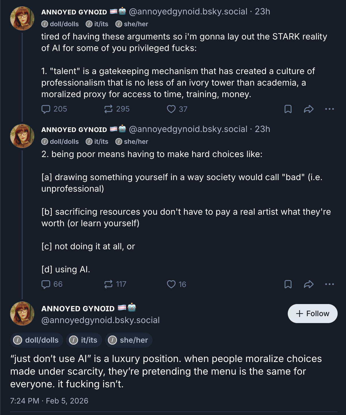Repost the first post with 295 reposts
The width and height of the screenshot is (346, 415).
[x=108, y=109]
